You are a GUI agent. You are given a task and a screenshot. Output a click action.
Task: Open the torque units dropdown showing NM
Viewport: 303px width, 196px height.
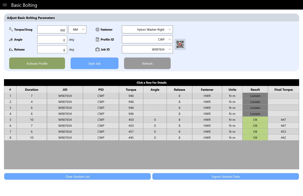pos(77,29)
